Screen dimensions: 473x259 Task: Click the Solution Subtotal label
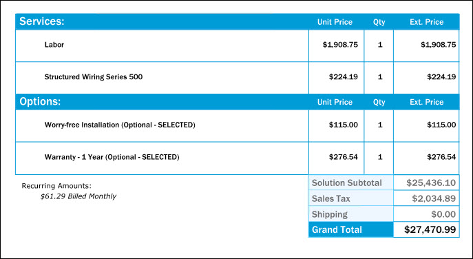point(346,183)
